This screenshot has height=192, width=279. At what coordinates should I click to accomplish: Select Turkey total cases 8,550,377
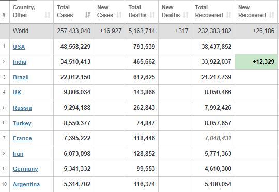coord(77,123)
